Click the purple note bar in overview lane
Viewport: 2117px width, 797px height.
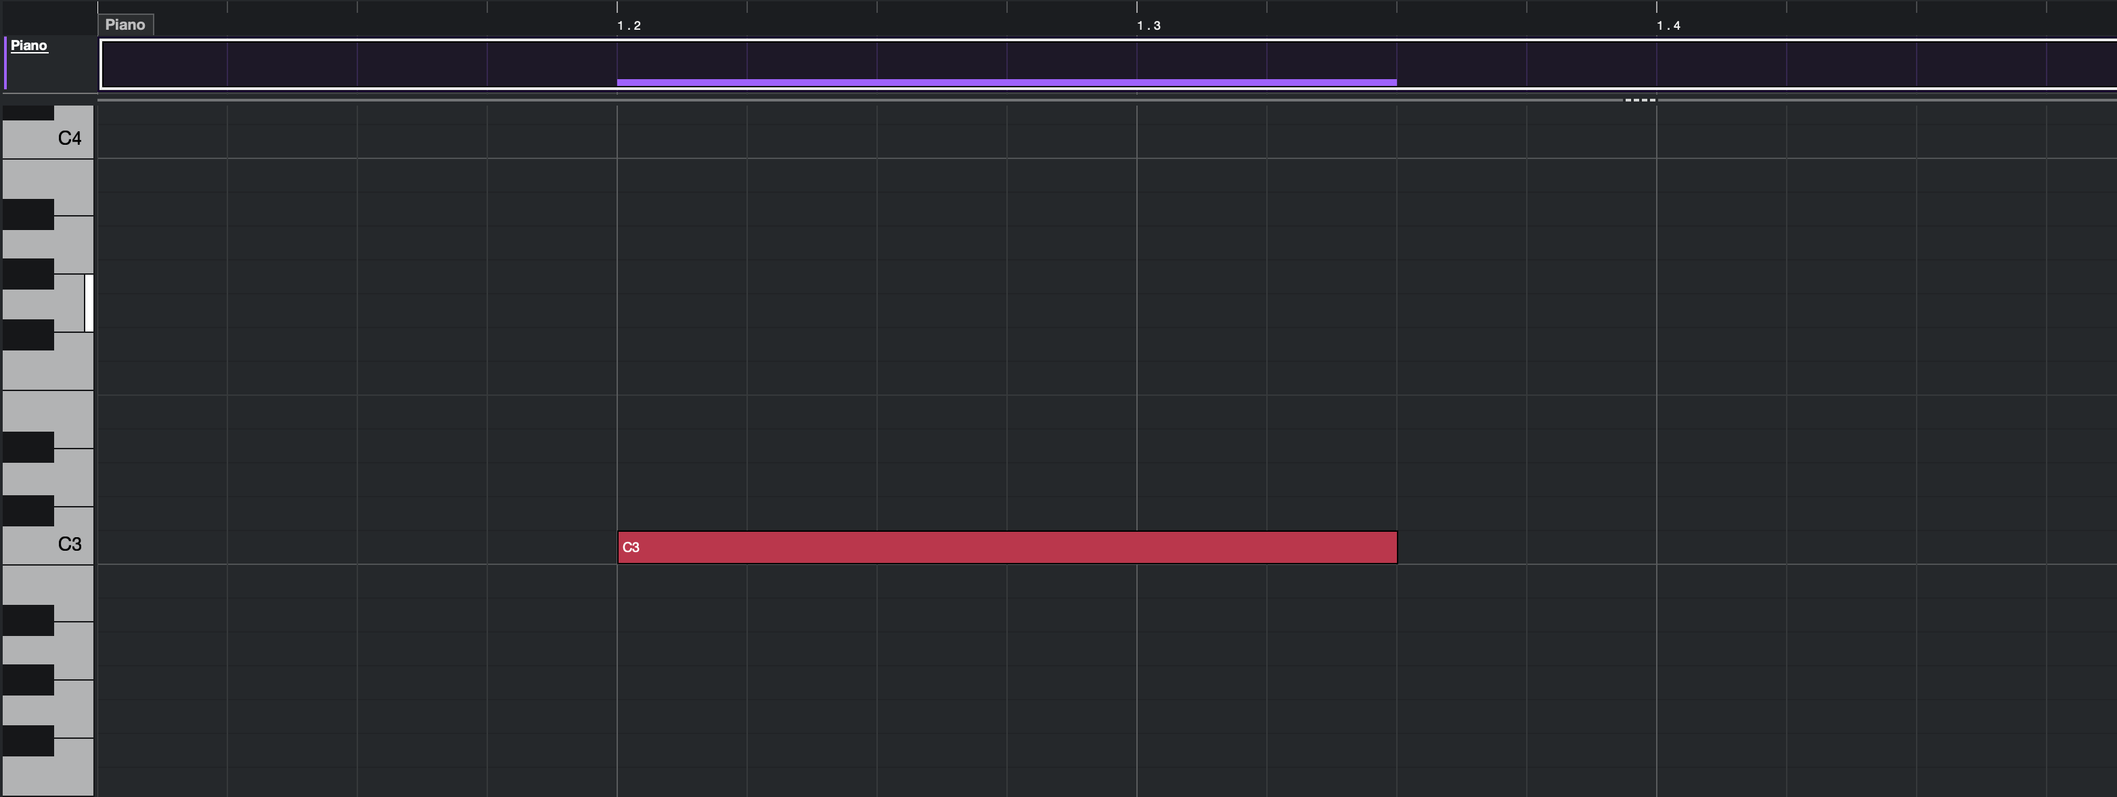click(1007, 82)
